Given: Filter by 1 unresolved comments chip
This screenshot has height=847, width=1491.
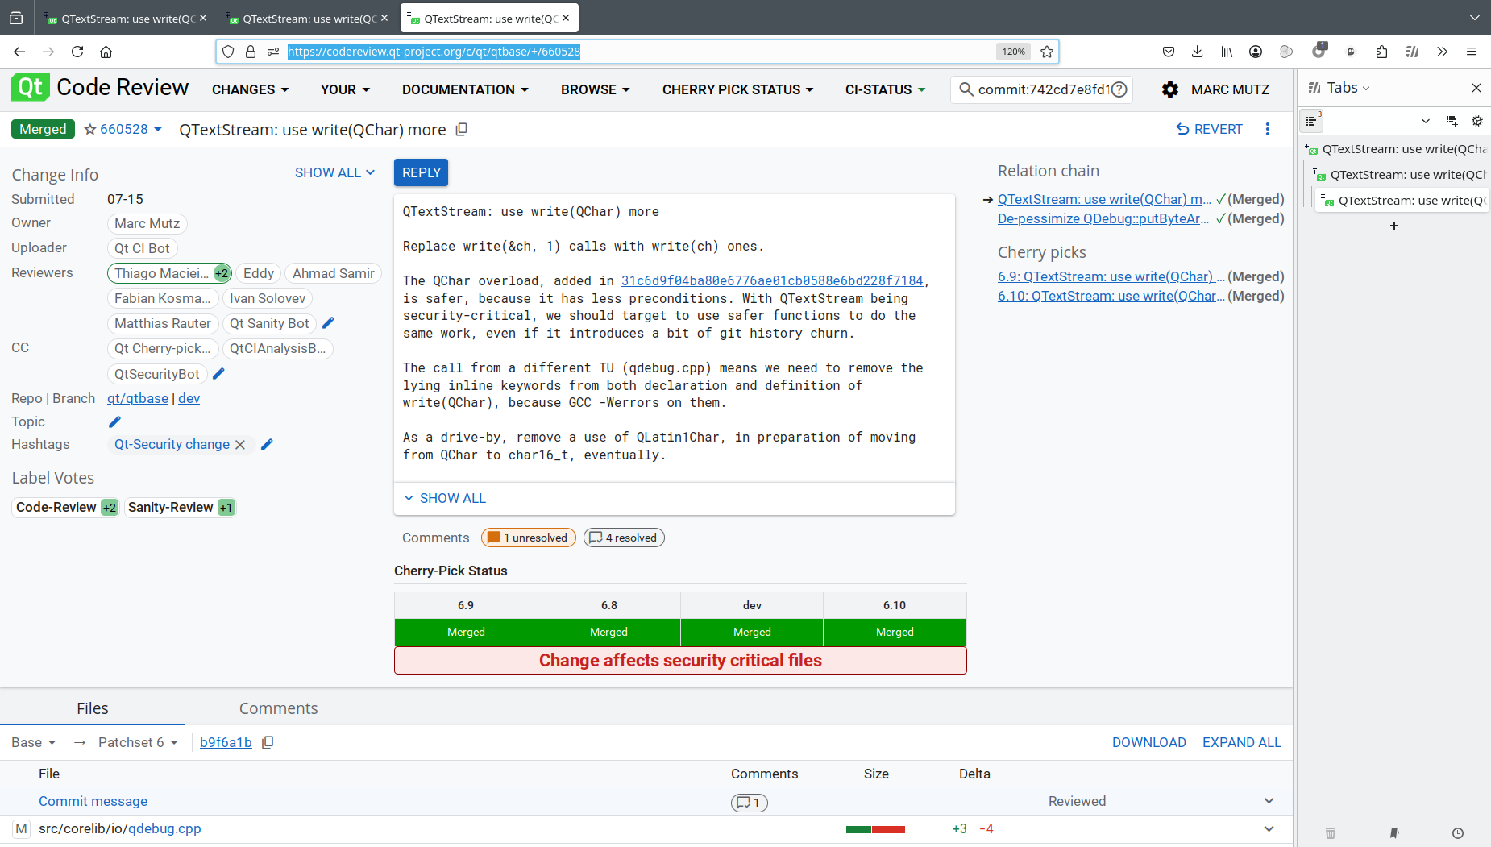Looking at the screenshot, I should coord(529,538).
